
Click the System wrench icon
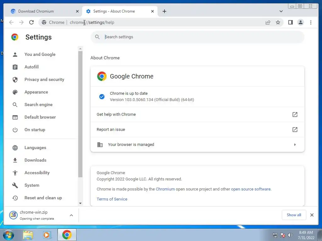click(x=15, y=185)
